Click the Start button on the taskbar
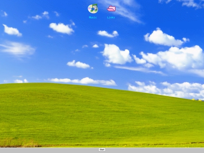The image size is (204, 153). click(x=102, y=150)
